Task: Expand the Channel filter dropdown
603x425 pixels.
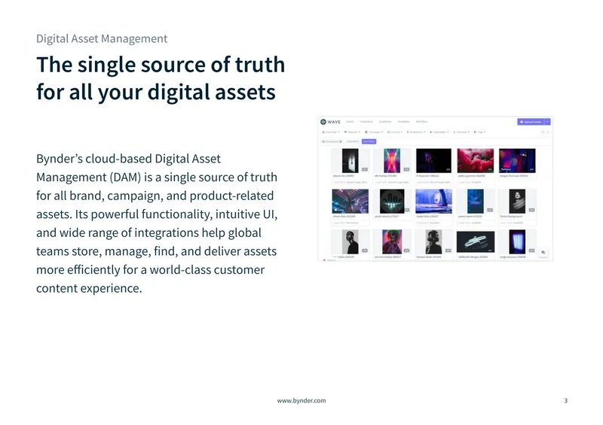Action: tap(394, 132)
